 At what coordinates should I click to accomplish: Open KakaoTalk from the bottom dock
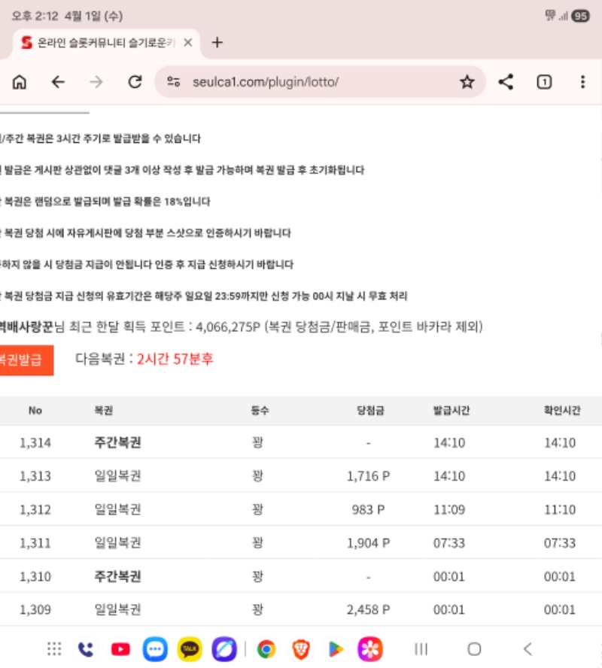click(x=190, y=648)
